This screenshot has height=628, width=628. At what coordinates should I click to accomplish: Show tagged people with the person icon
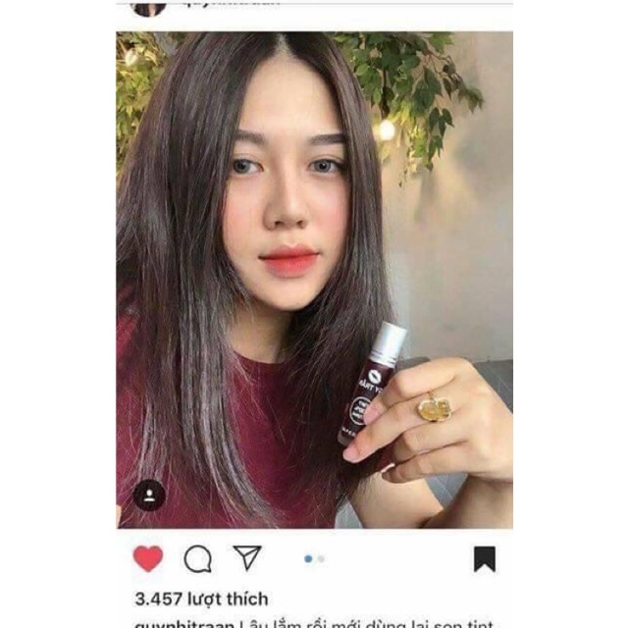(149, 495)
